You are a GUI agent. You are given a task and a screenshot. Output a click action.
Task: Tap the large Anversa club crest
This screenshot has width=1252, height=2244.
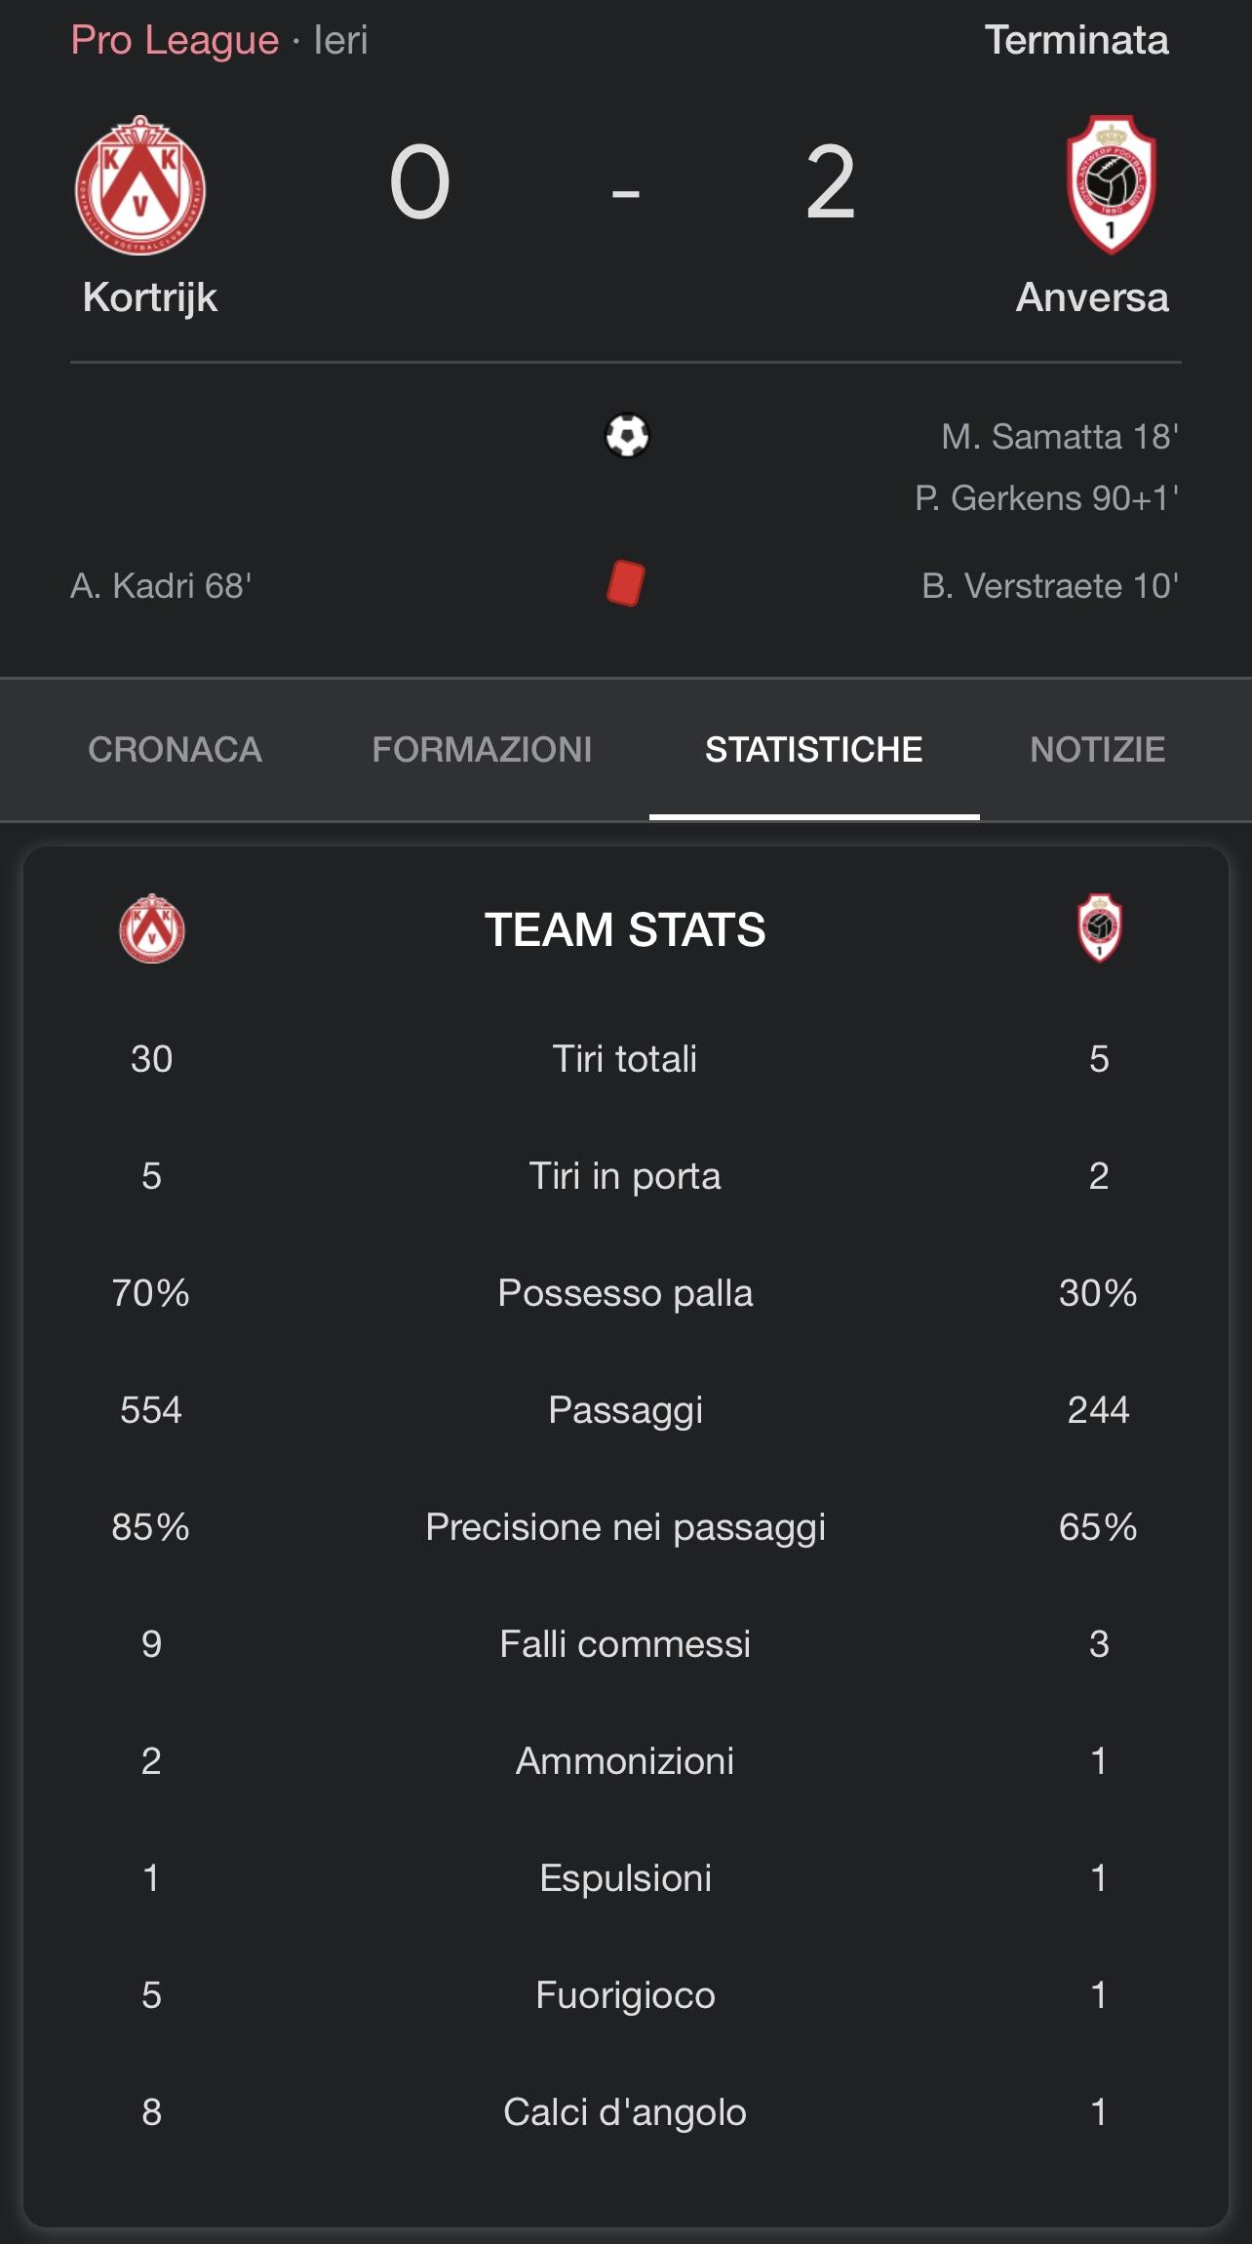(x=1111, y=184)
